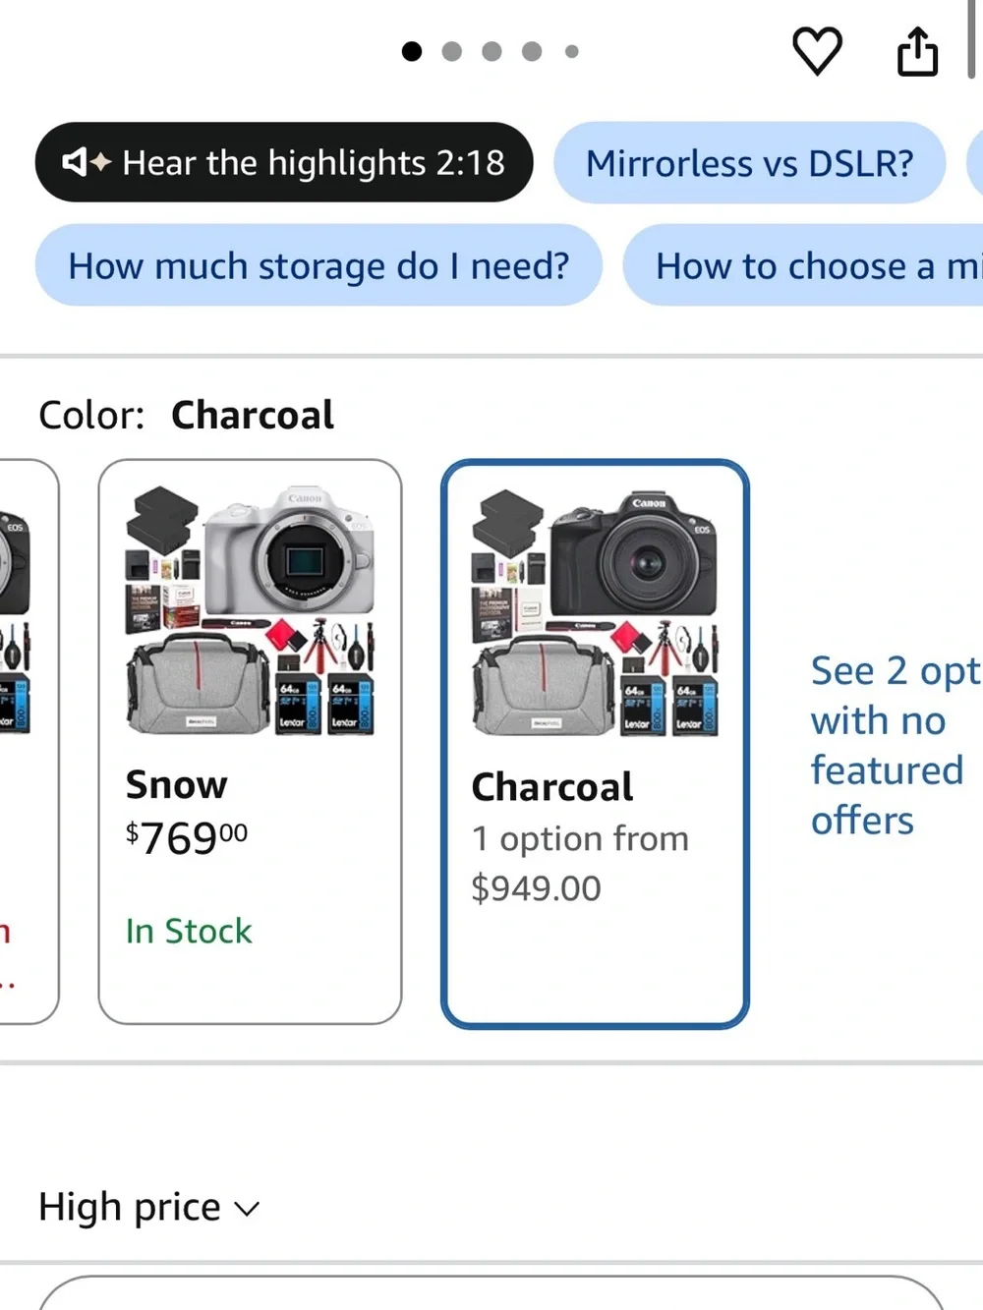
Task: Play Hear the highlights 2:18
Action: [x=284, y=162]
